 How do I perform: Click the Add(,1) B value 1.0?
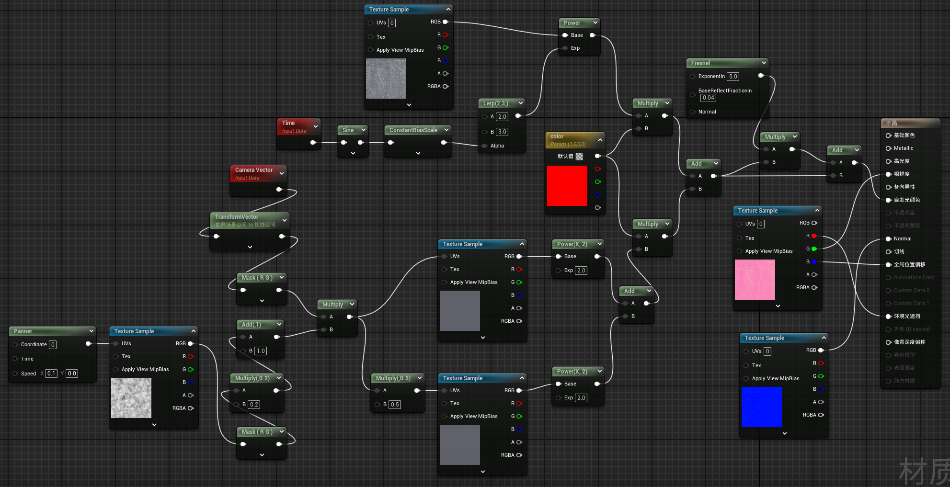coord(261,351)
